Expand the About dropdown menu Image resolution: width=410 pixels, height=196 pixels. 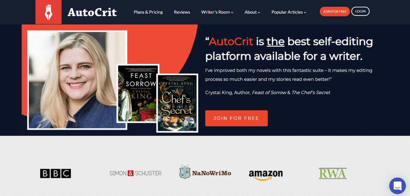(x=252, y=12)
